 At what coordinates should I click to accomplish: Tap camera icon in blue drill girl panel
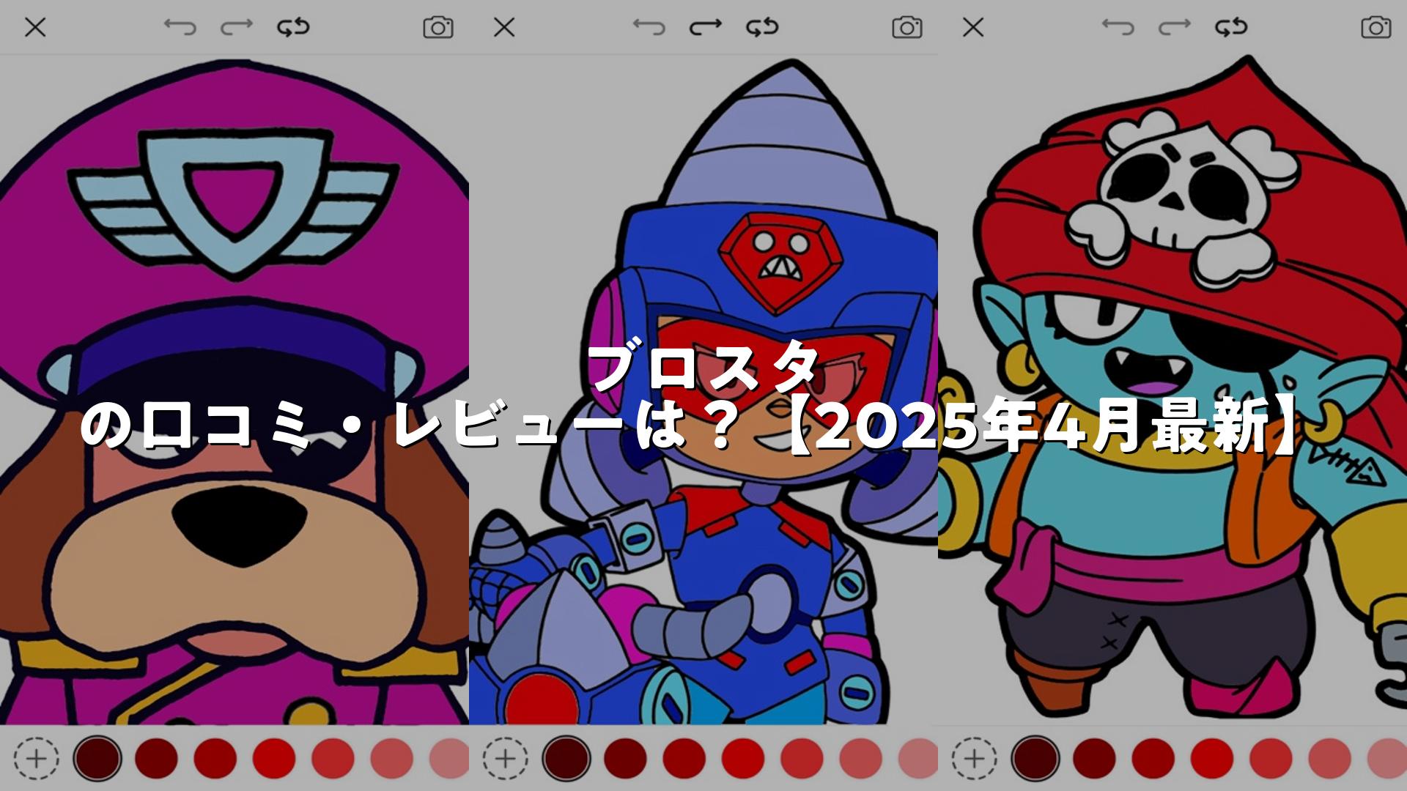[x=907, y=28]
